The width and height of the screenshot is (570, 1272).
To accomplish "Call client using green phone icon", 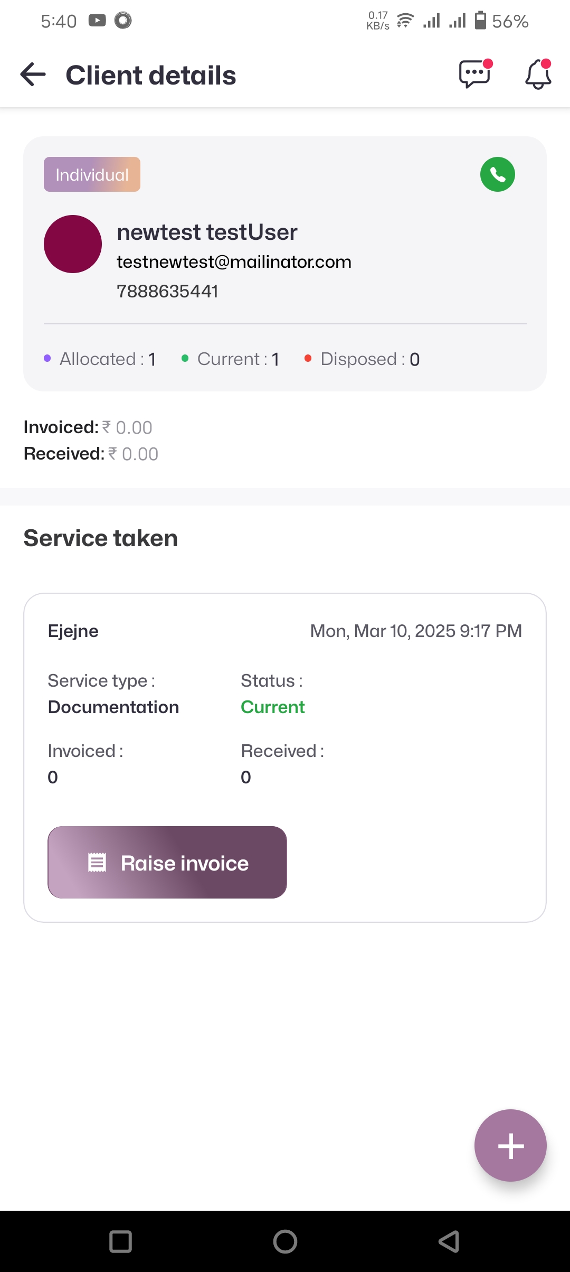I will [497, 174].
